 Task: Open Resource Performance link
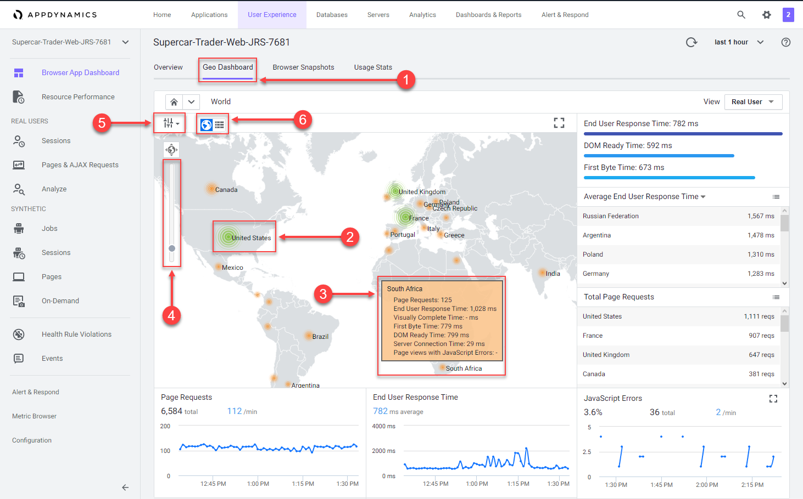click(x=78, y=97)
